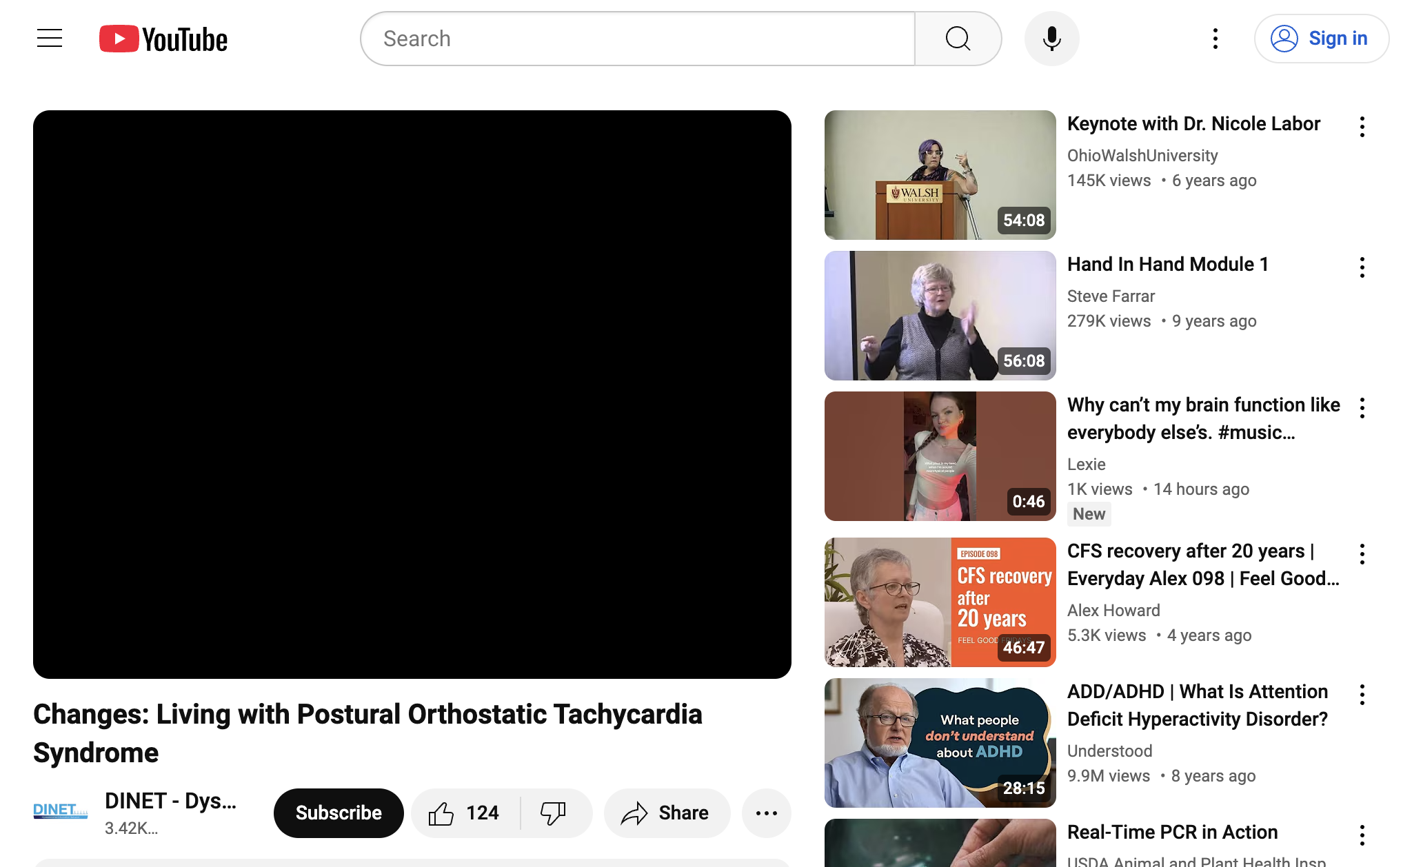Click the DINET channel avatar
The height and width of the screenshot is (867, 1412).
[x=61, y=810]
